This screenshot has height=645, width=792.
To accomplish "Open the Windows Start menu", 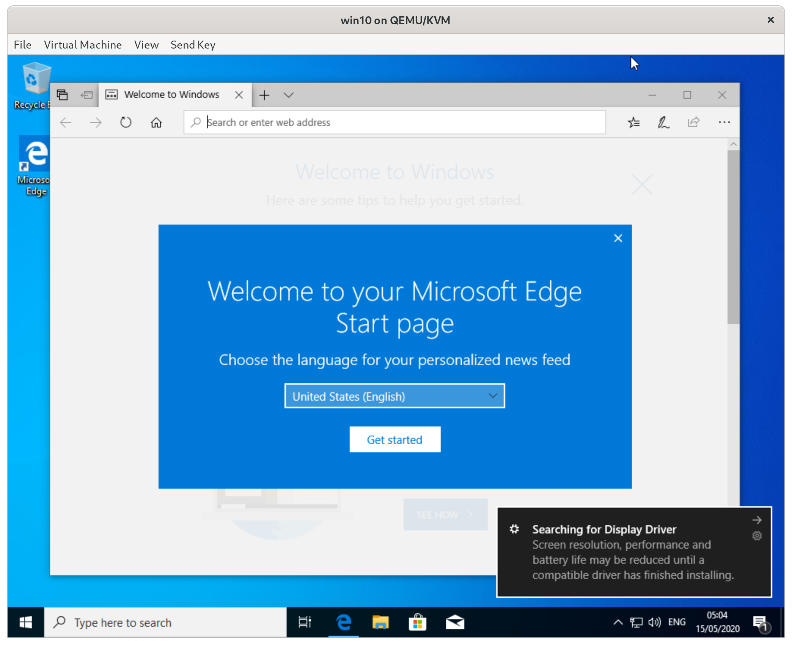I will click(x=25, y=622).
